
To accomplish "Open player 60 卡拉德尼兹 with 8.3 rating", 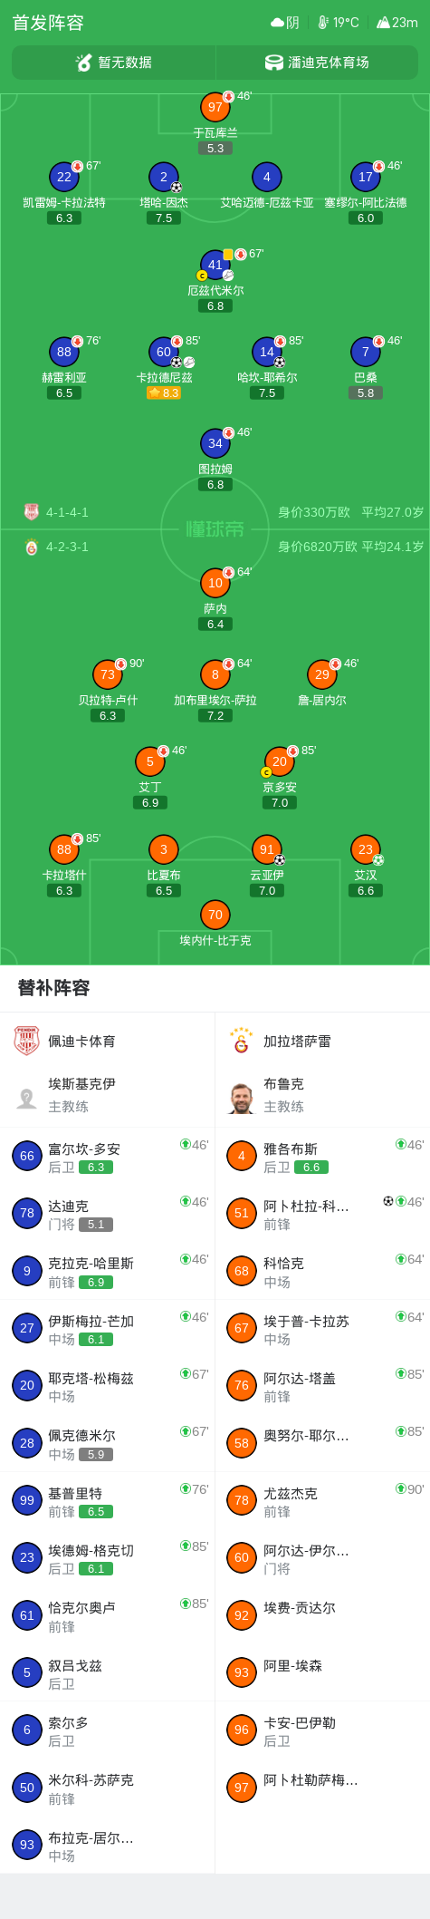I will (163, 352).
